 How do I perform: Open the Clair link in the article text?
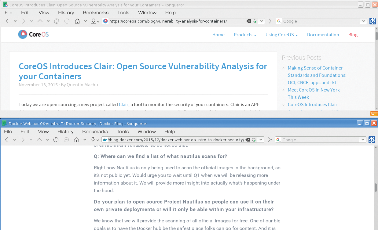point(123,105)
